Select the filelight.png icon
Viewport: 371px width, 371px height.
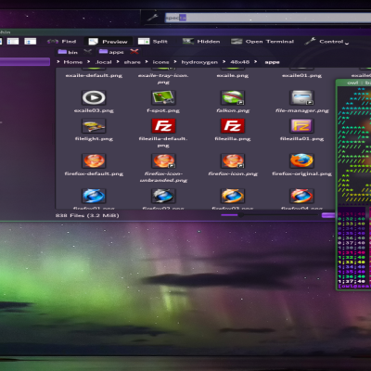click(x=94, y=126)
